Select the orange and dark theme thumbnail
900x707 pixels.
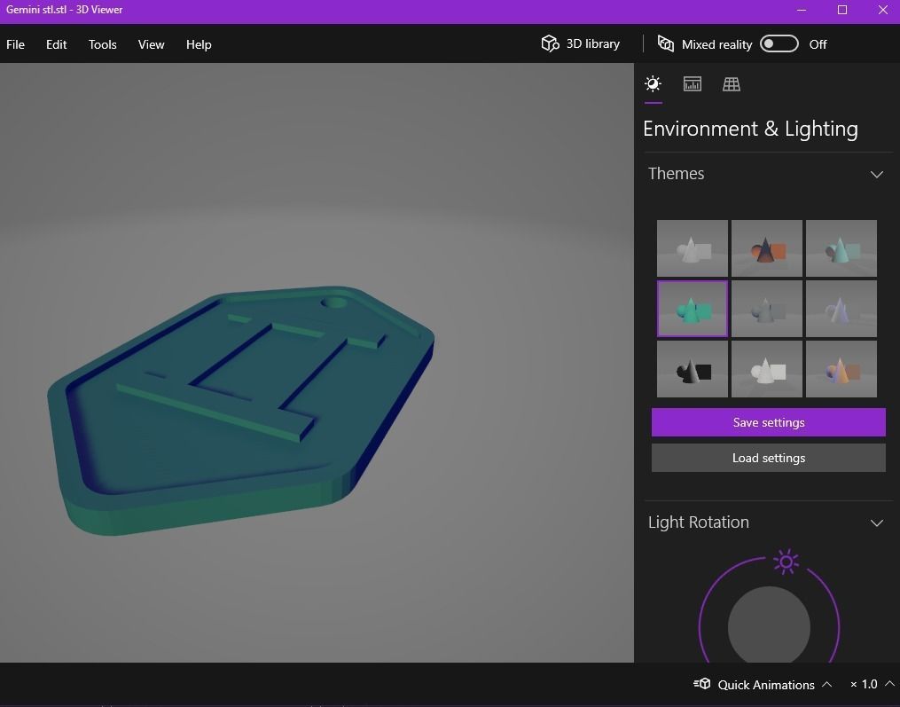click(x=767, y=248)
